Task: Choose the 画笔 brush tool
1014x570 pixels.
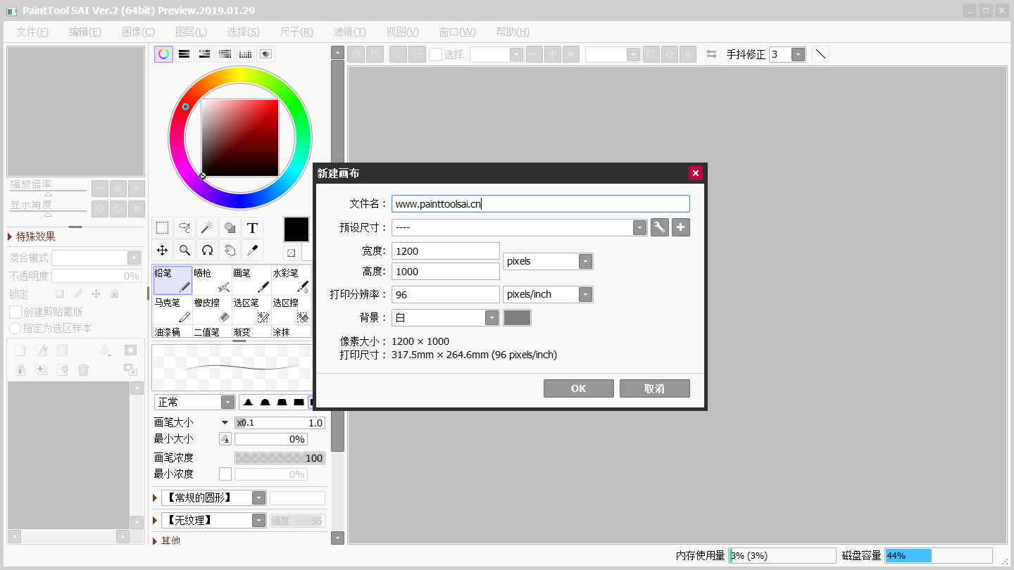Action: (251, 280)
